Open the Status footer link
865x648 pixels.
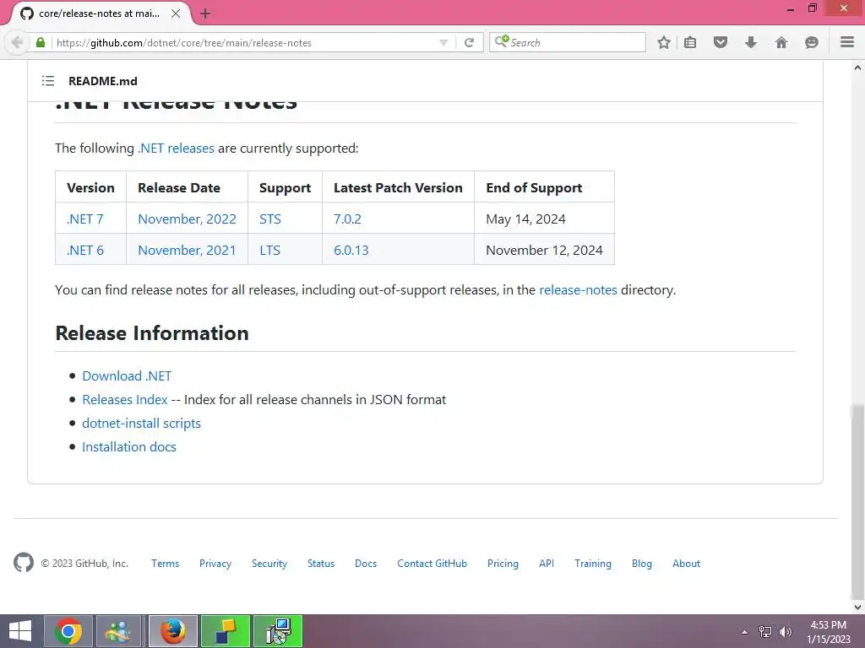coord(321,563)
